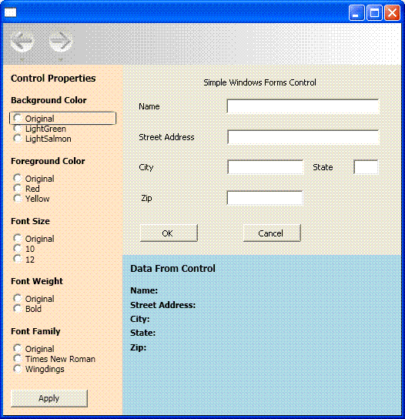The width and height of the screenshot is (405, 419).
Task: Click the Background Color heading
Action: click(49, 100)
